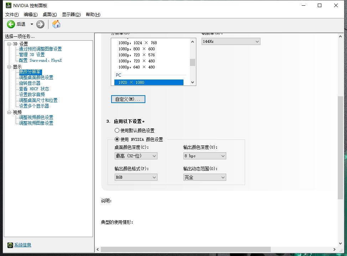Open 通过预览调整图像设置
Screen dimensions: 347x256
point(40,49)
